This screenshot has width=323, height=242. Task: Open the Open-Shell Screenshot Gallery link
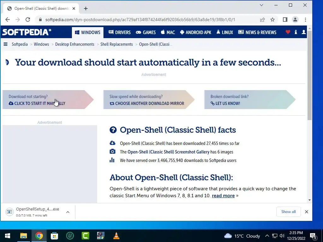click(x=168, y=152)
